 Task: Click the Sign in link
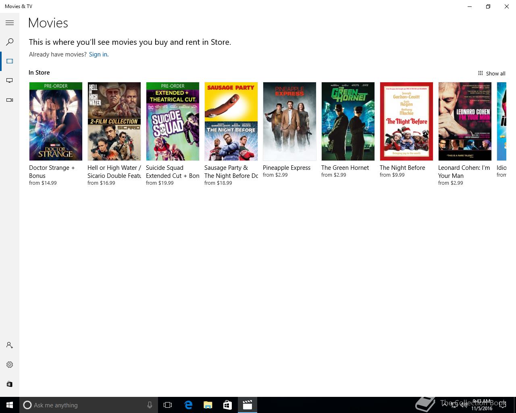click(x=98, y=54)
